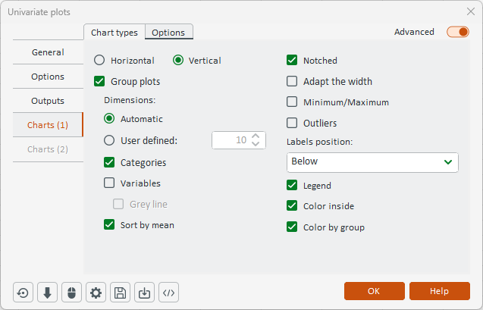Switch to the top Options tab
This screenshot has width=483, height=310.
coord(169,32)
